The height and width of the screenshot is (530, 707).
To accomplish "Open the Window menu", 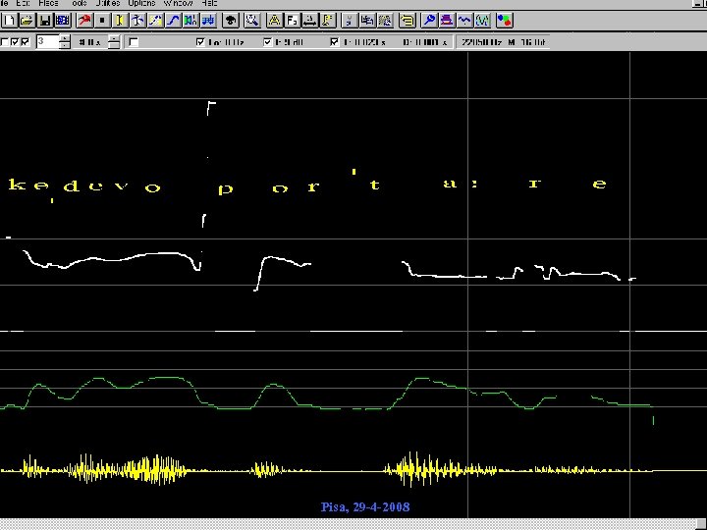I will click(179, 3).
